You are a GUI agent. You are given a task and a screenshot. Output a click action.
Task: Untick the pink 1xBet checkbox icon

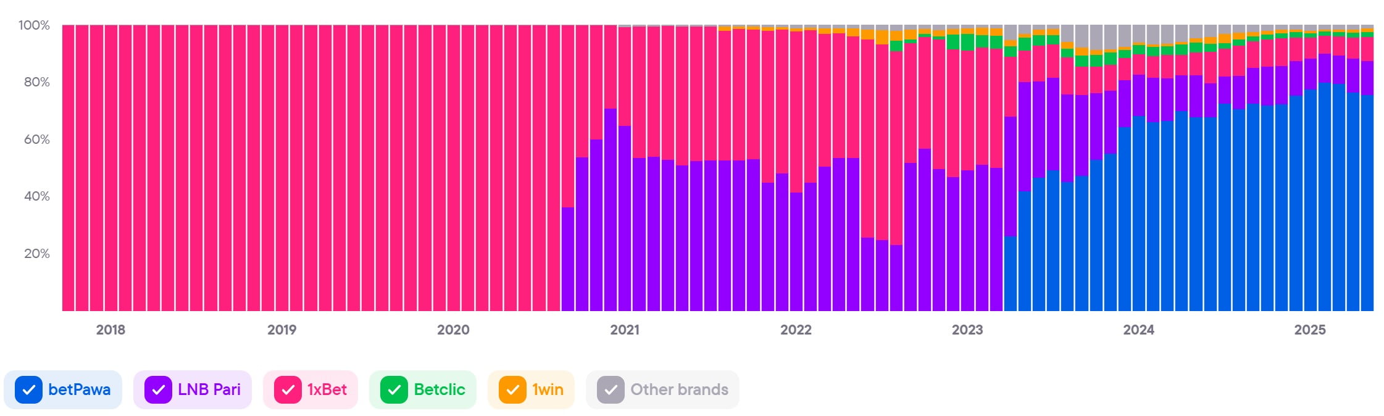[288, 390]
